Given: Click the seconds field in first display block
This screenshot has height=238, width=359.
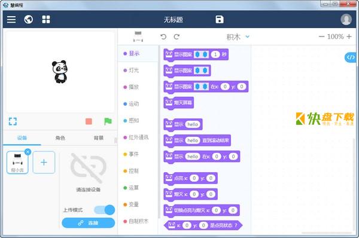Looking at the screenshot, I should (215, 54).
